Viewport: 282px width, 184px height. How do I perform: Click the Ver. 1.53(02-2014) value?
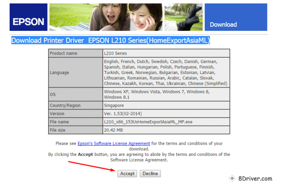(167, 114)
